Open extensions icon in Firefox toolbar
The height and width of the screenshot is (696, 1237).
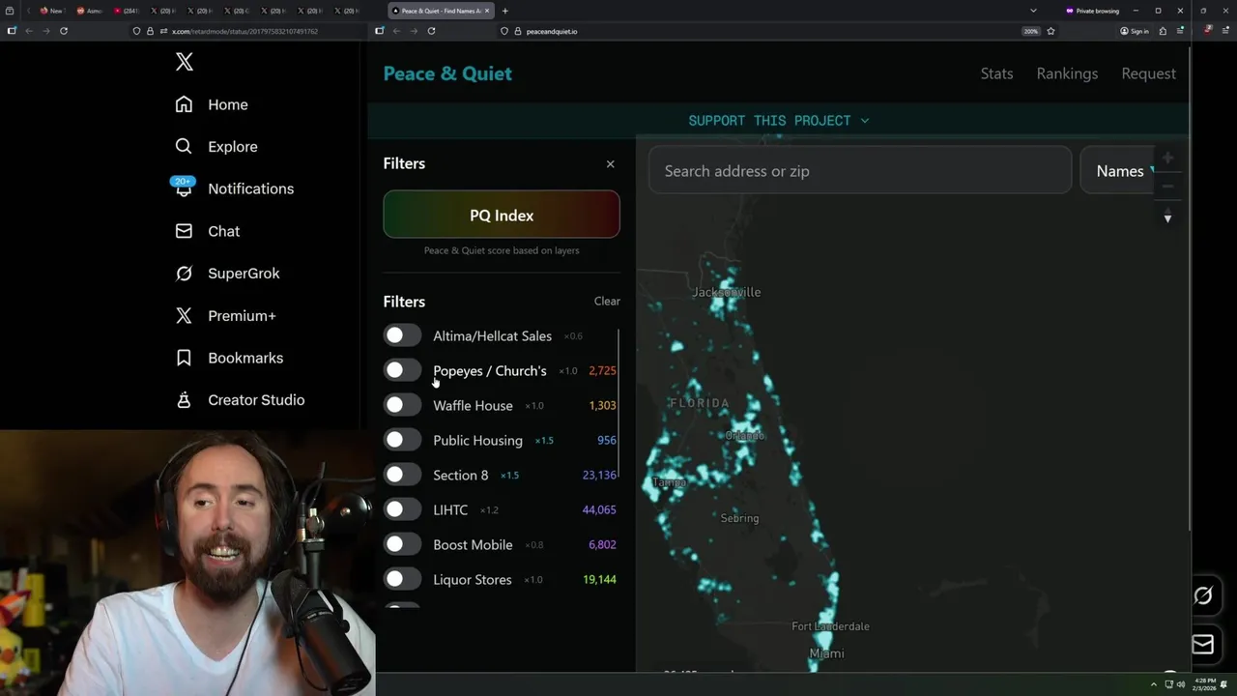1163,31
